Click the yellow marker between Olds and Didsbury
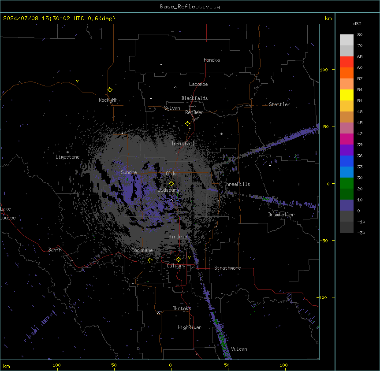380x371 pixels. [x=171, y=184]
